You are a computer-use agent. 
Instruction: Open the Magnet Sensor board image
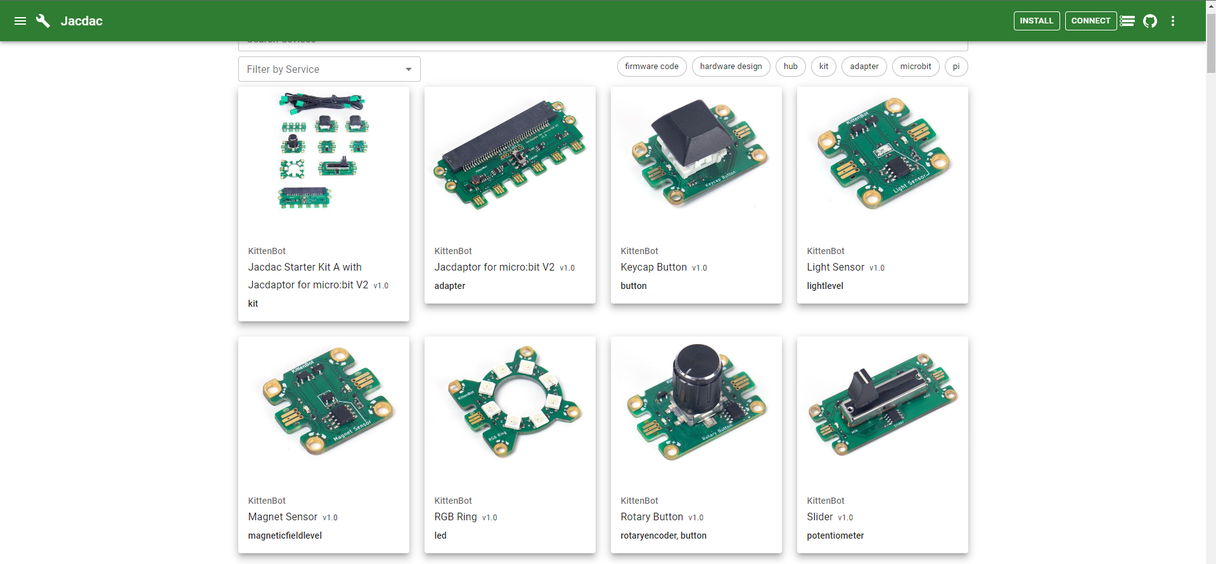coord(324,402)
